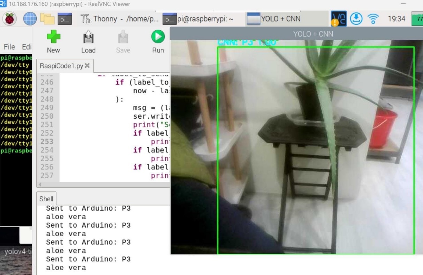Screen dimensions: 423x275
Task: Open the Wi-Fi network menu
Action: (373, 19)
